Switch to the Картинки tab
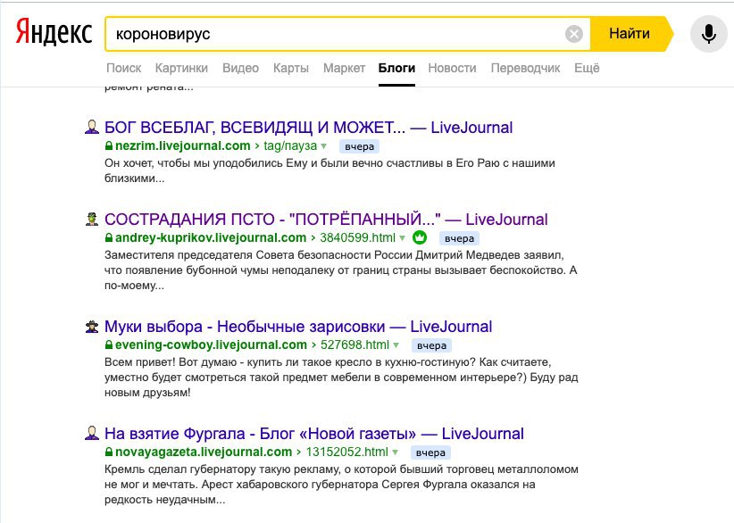This screenshot has height=523, width=734. click(x=181, y=68)
